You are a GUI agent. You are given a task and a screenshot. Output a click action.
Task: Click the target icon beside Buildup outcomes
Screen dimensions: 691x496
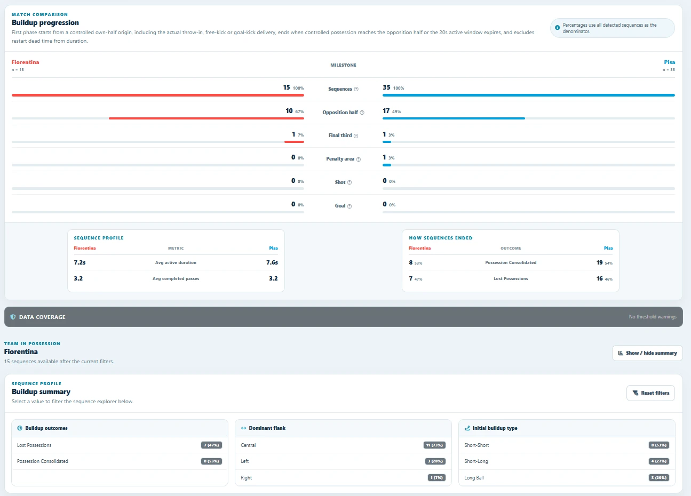click(20, 428)
